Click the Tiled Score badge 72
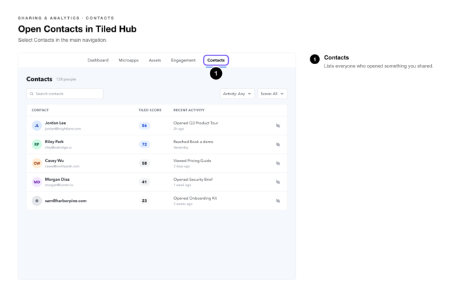Viewport: 452px width, 291px height. coord(144,144)
